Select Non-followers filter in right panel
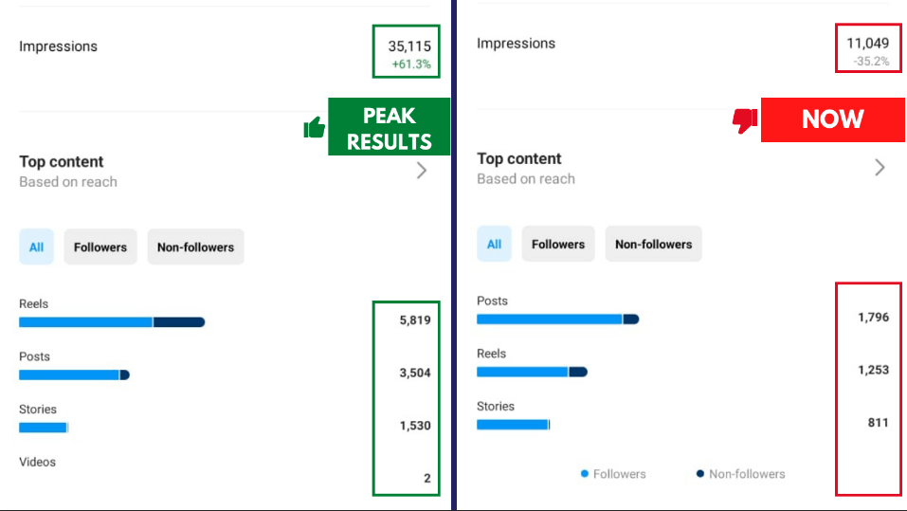The image size is (907, 511). click(x=653, y=245)
